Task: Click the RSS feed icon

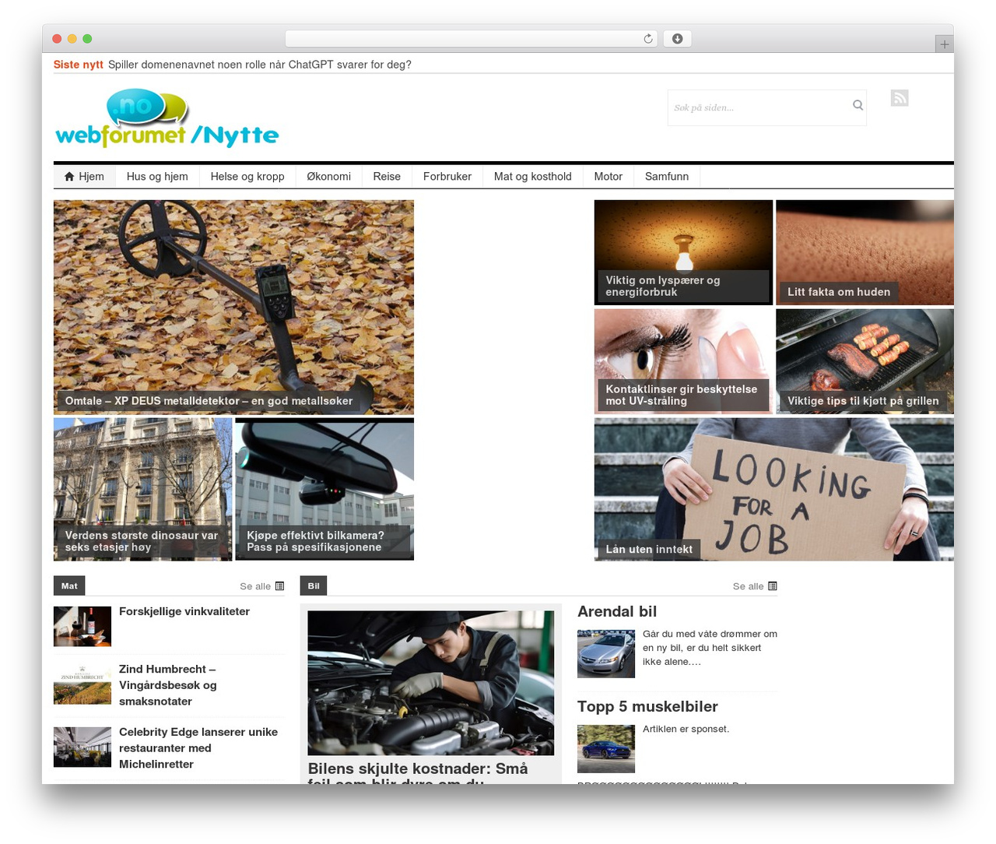Action: point(900,98)
